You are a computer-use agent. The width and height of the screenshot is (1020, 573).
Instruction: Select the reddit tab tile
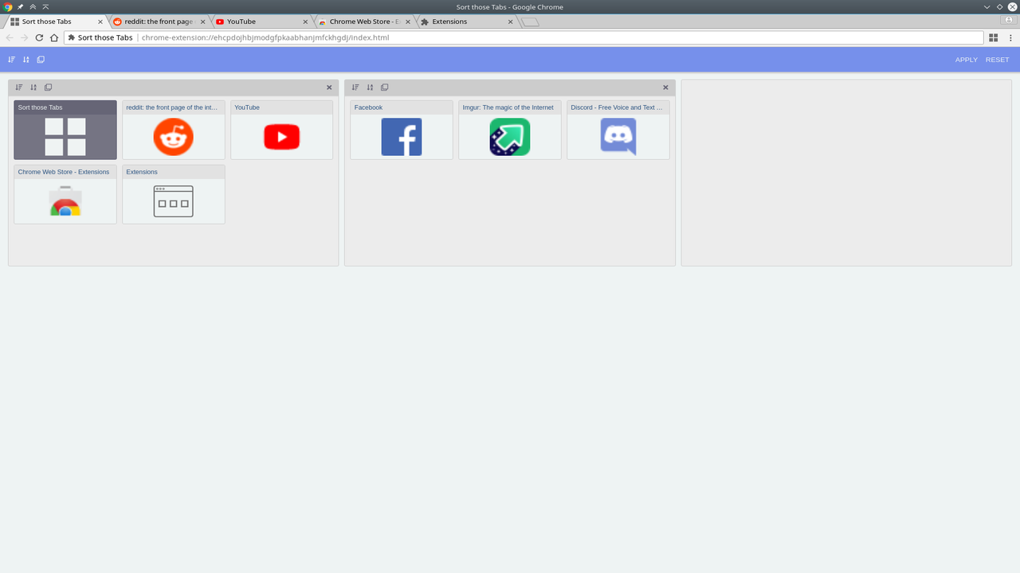tap(173, 130)
